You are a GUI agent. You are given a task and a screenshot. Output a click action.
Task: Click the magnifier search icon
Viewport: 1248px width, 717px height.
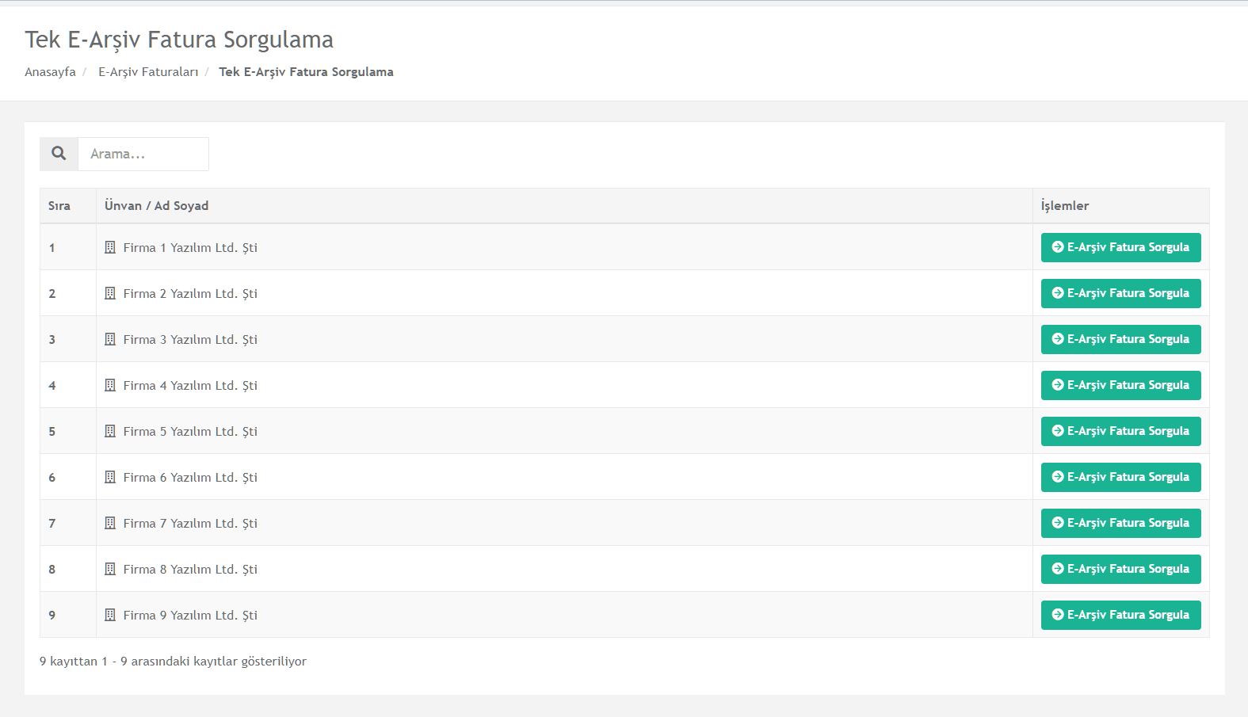pyautogui.click(x=59, y=154)
